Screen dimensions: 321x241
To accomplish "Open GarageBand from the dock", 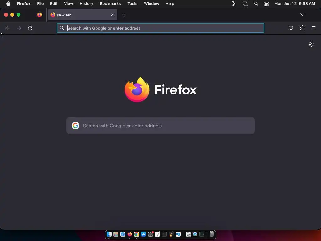I will pos(171,234).
